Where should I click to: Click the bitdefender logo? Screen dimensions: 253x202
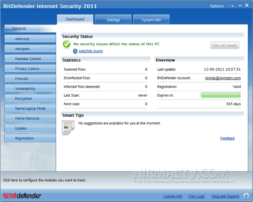22,196
